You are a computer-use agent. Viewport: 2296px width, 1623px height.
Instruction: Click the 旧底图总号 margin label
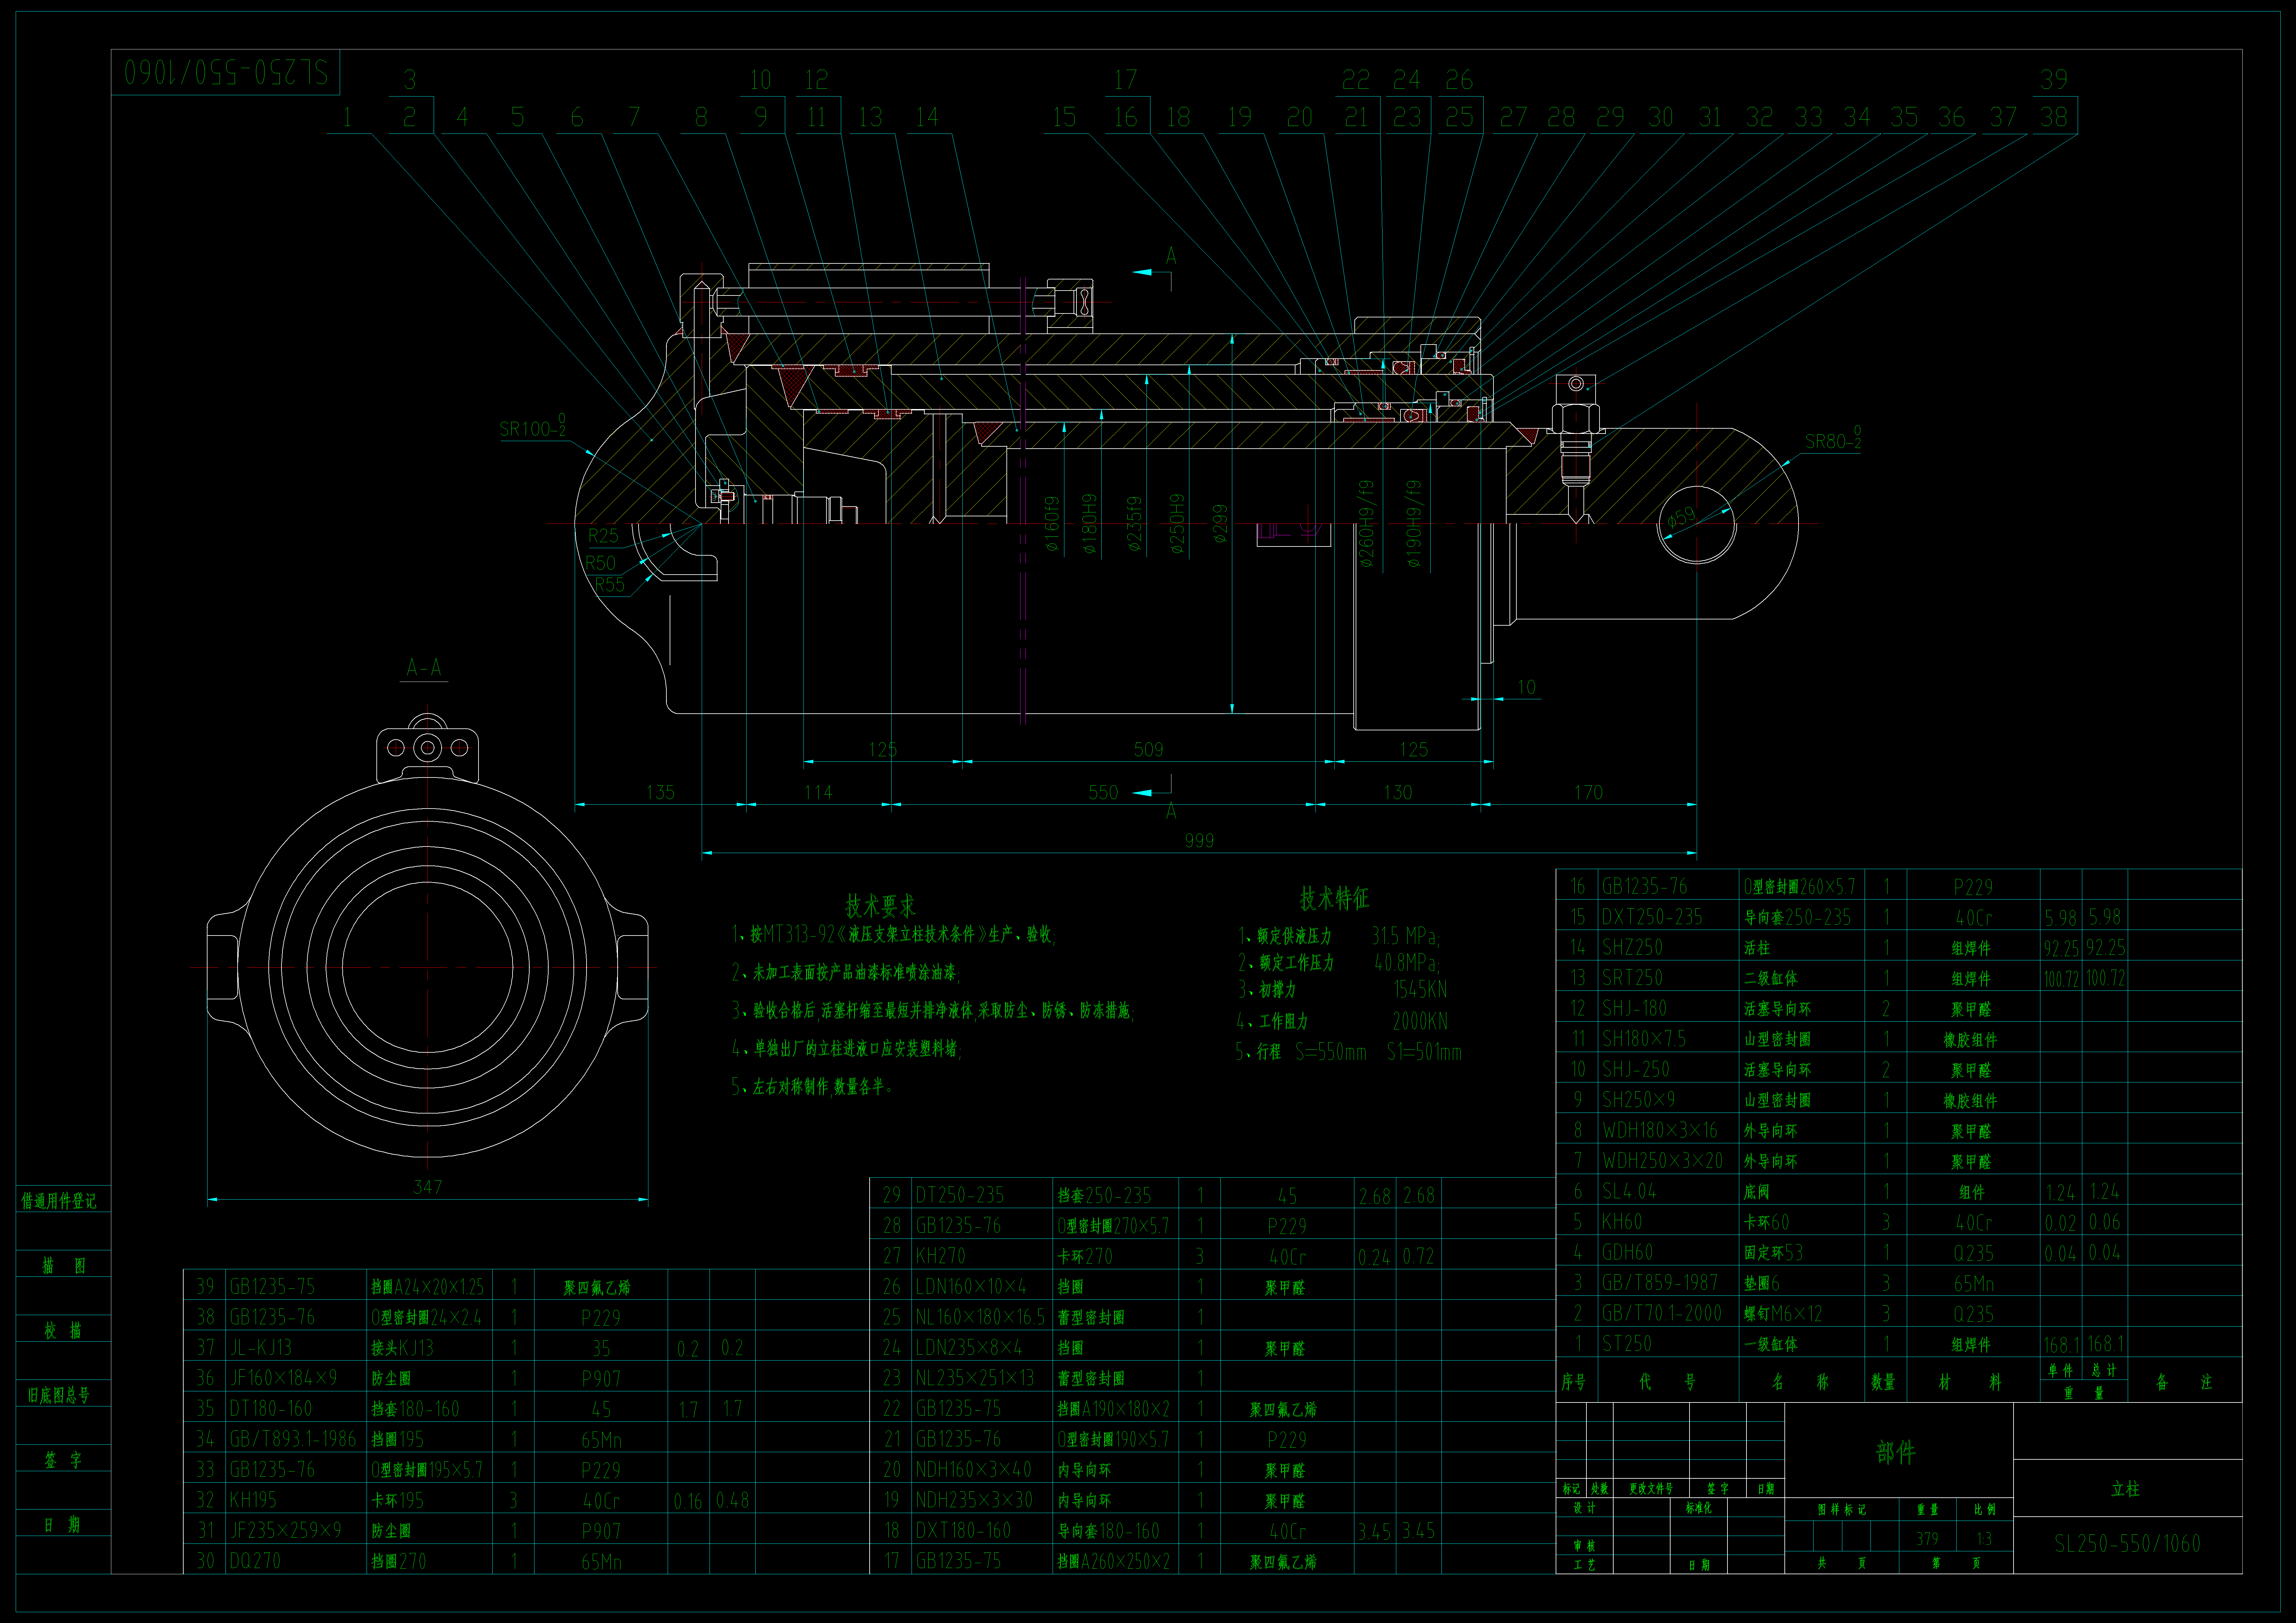click(x=59, y=1395)
